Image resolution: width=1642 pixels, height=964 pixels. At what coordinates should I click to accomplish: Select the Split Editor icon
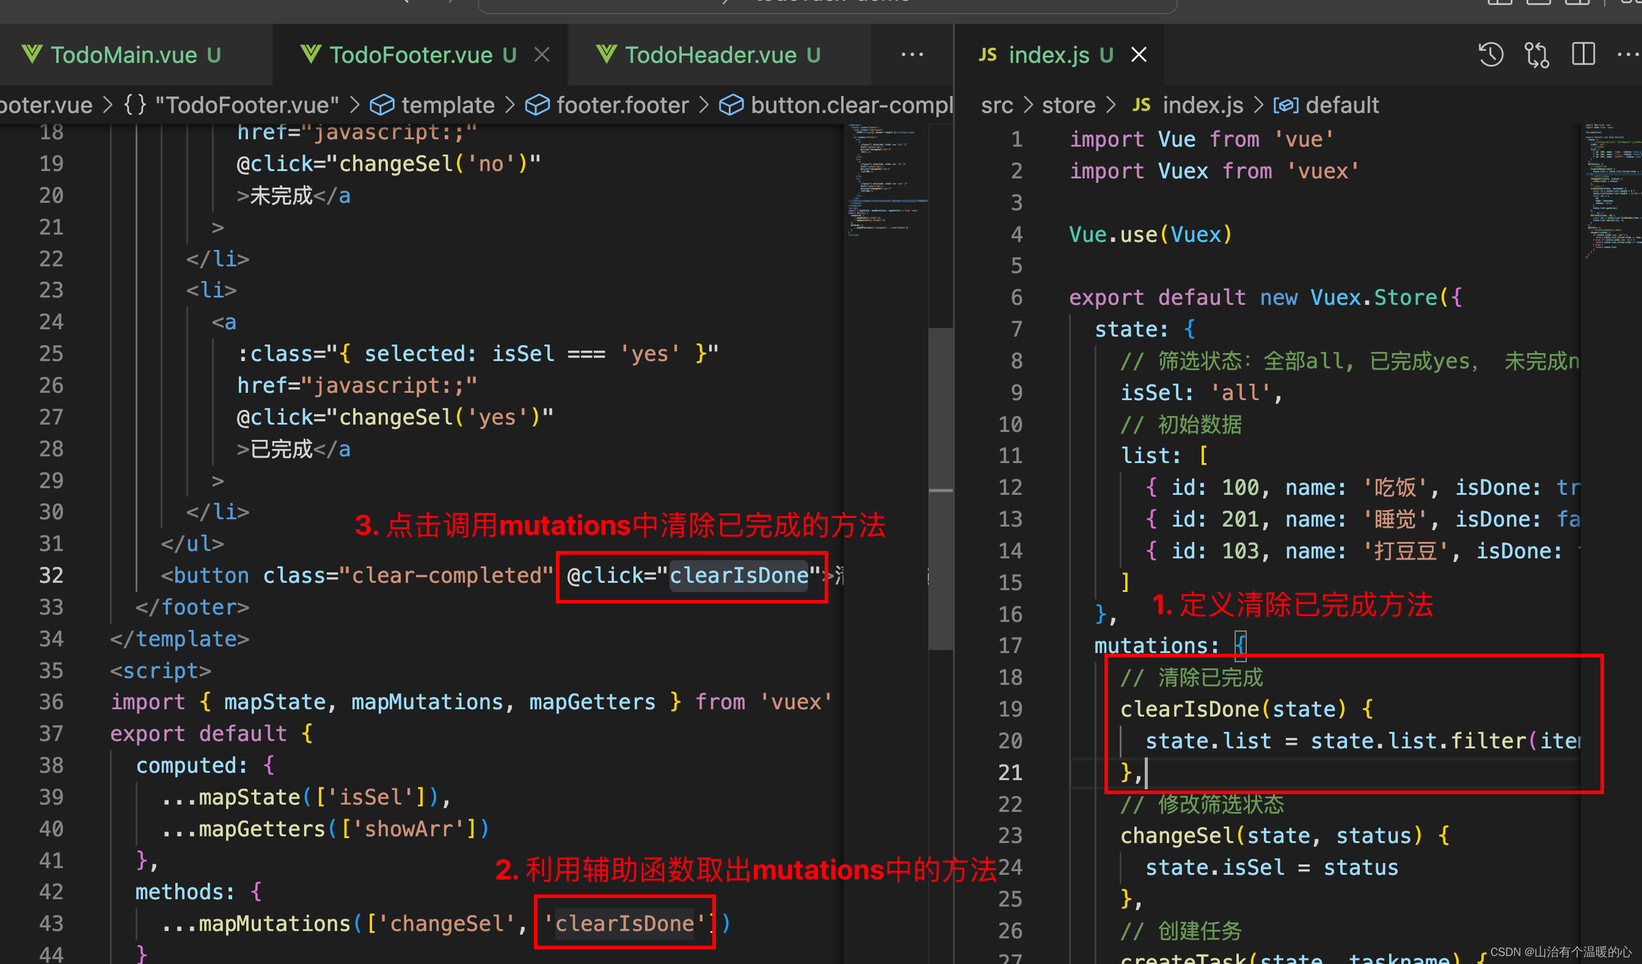click(x=1582, y=55)
